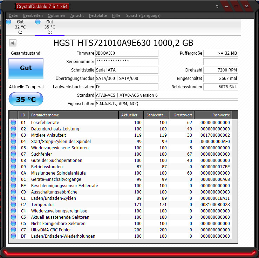Click the Gut health status button
Screen dimensions: 259x258
(x=26, y=69)
